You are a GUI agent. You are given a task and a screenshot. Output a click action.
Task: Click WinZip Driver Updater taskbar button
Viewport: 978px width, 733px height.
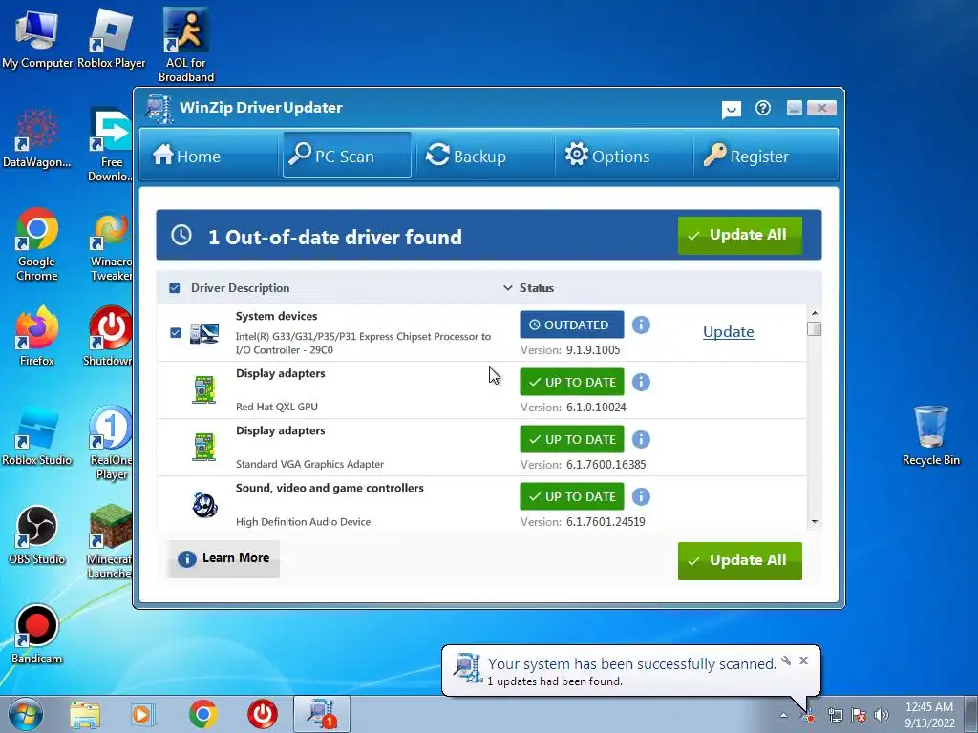[322, 714]
